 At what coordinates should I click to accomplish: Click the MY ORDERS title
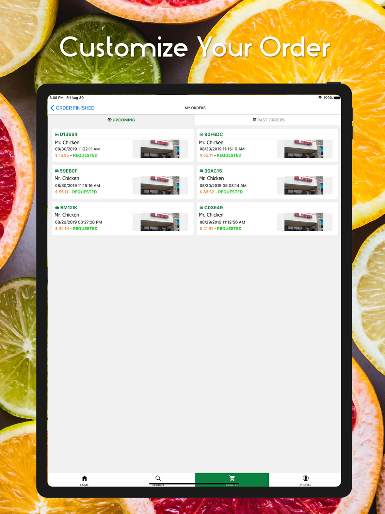[x=195, y=108]
